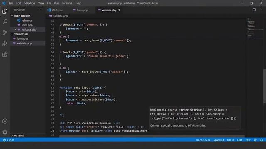Open Explorer more actions ellipsis
Image resolution: width=266 pixels, height=149 pixels.
40,10
